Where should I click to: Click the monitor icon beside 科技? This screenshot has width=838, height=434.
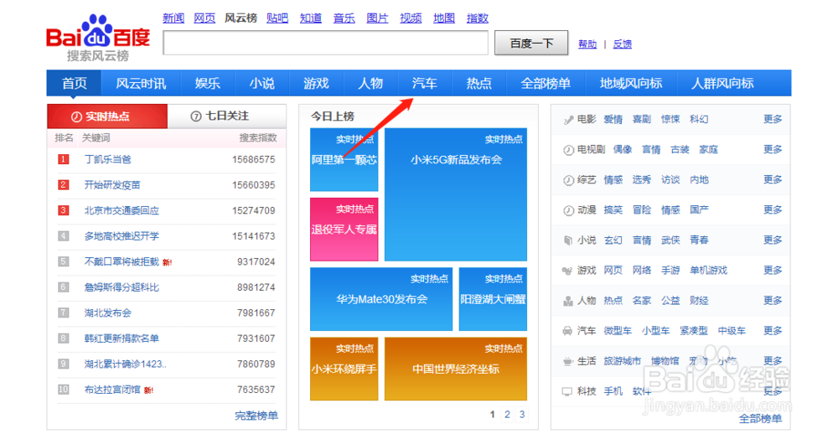568,392
